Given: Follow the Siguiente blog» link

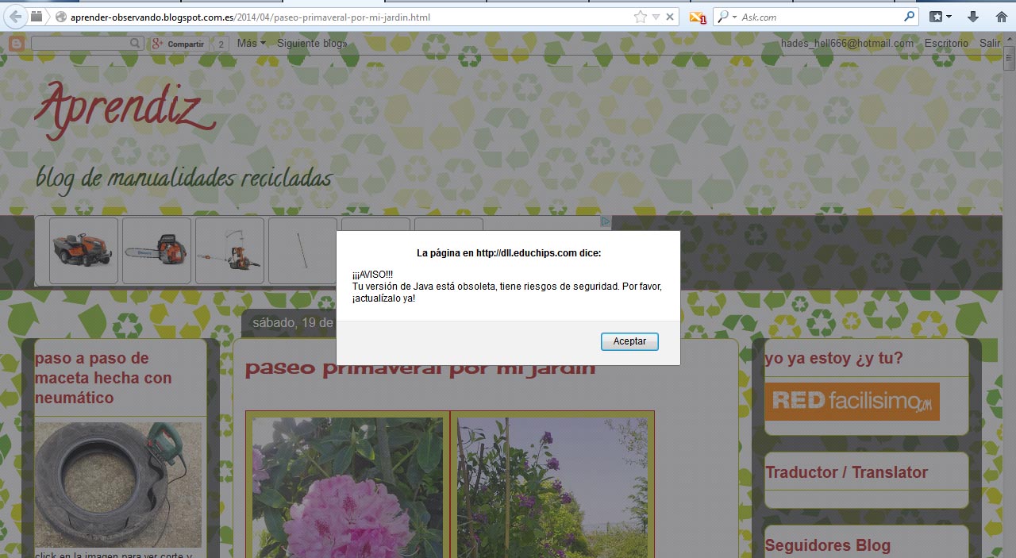Looking at the screenshot, I should pos(312,44).
